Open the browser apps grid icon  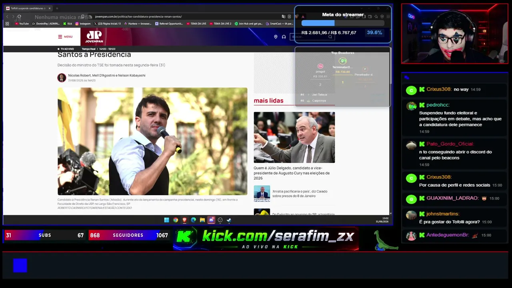[x=7, y=24]
